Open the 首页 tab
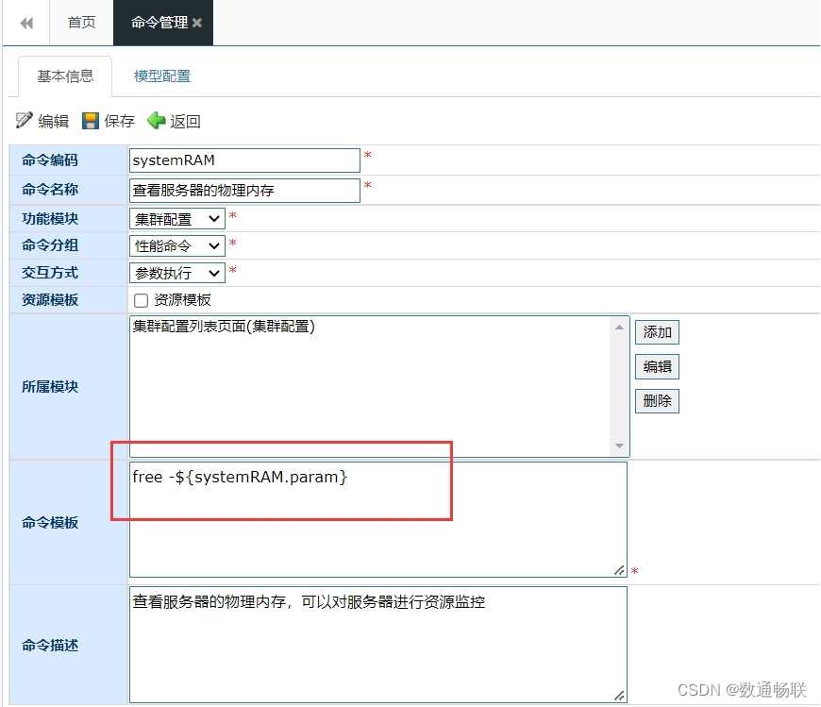Screen dimensions: 821x707 click(x=81, y=23)
